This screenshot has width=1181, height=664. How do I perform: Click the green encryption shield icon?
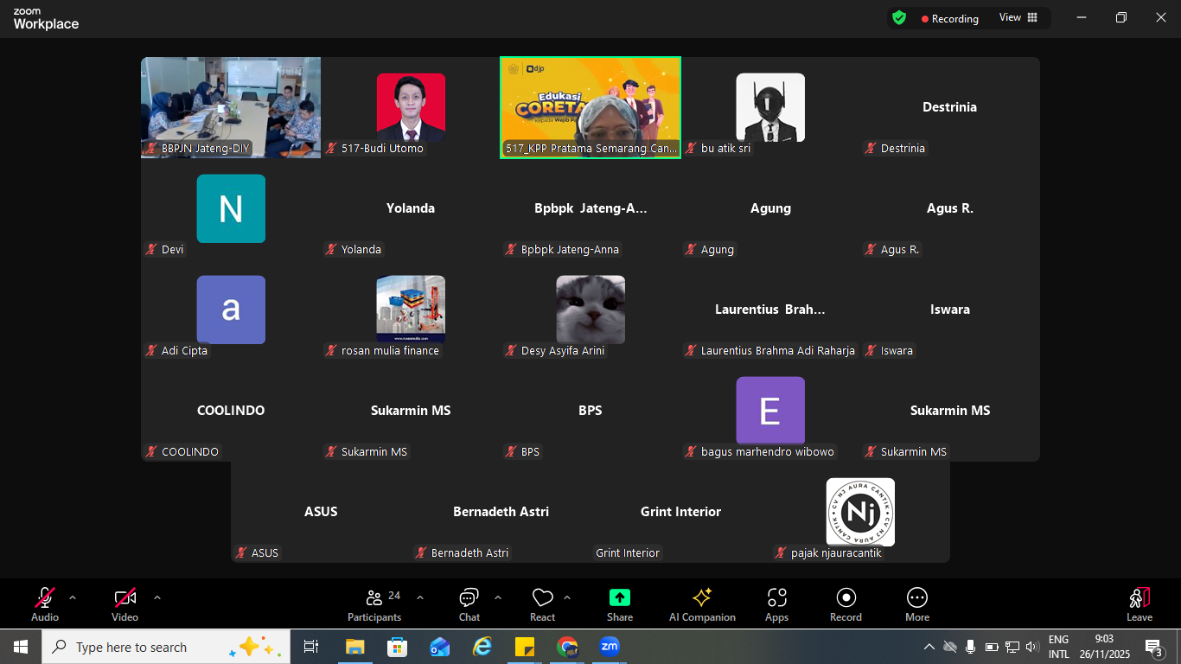click(x=899, y=18)
